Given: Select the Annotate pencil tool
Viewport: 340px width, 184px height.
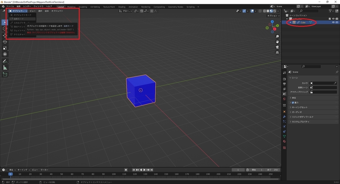Looking at the screenshot, I should tap(5, 61).
